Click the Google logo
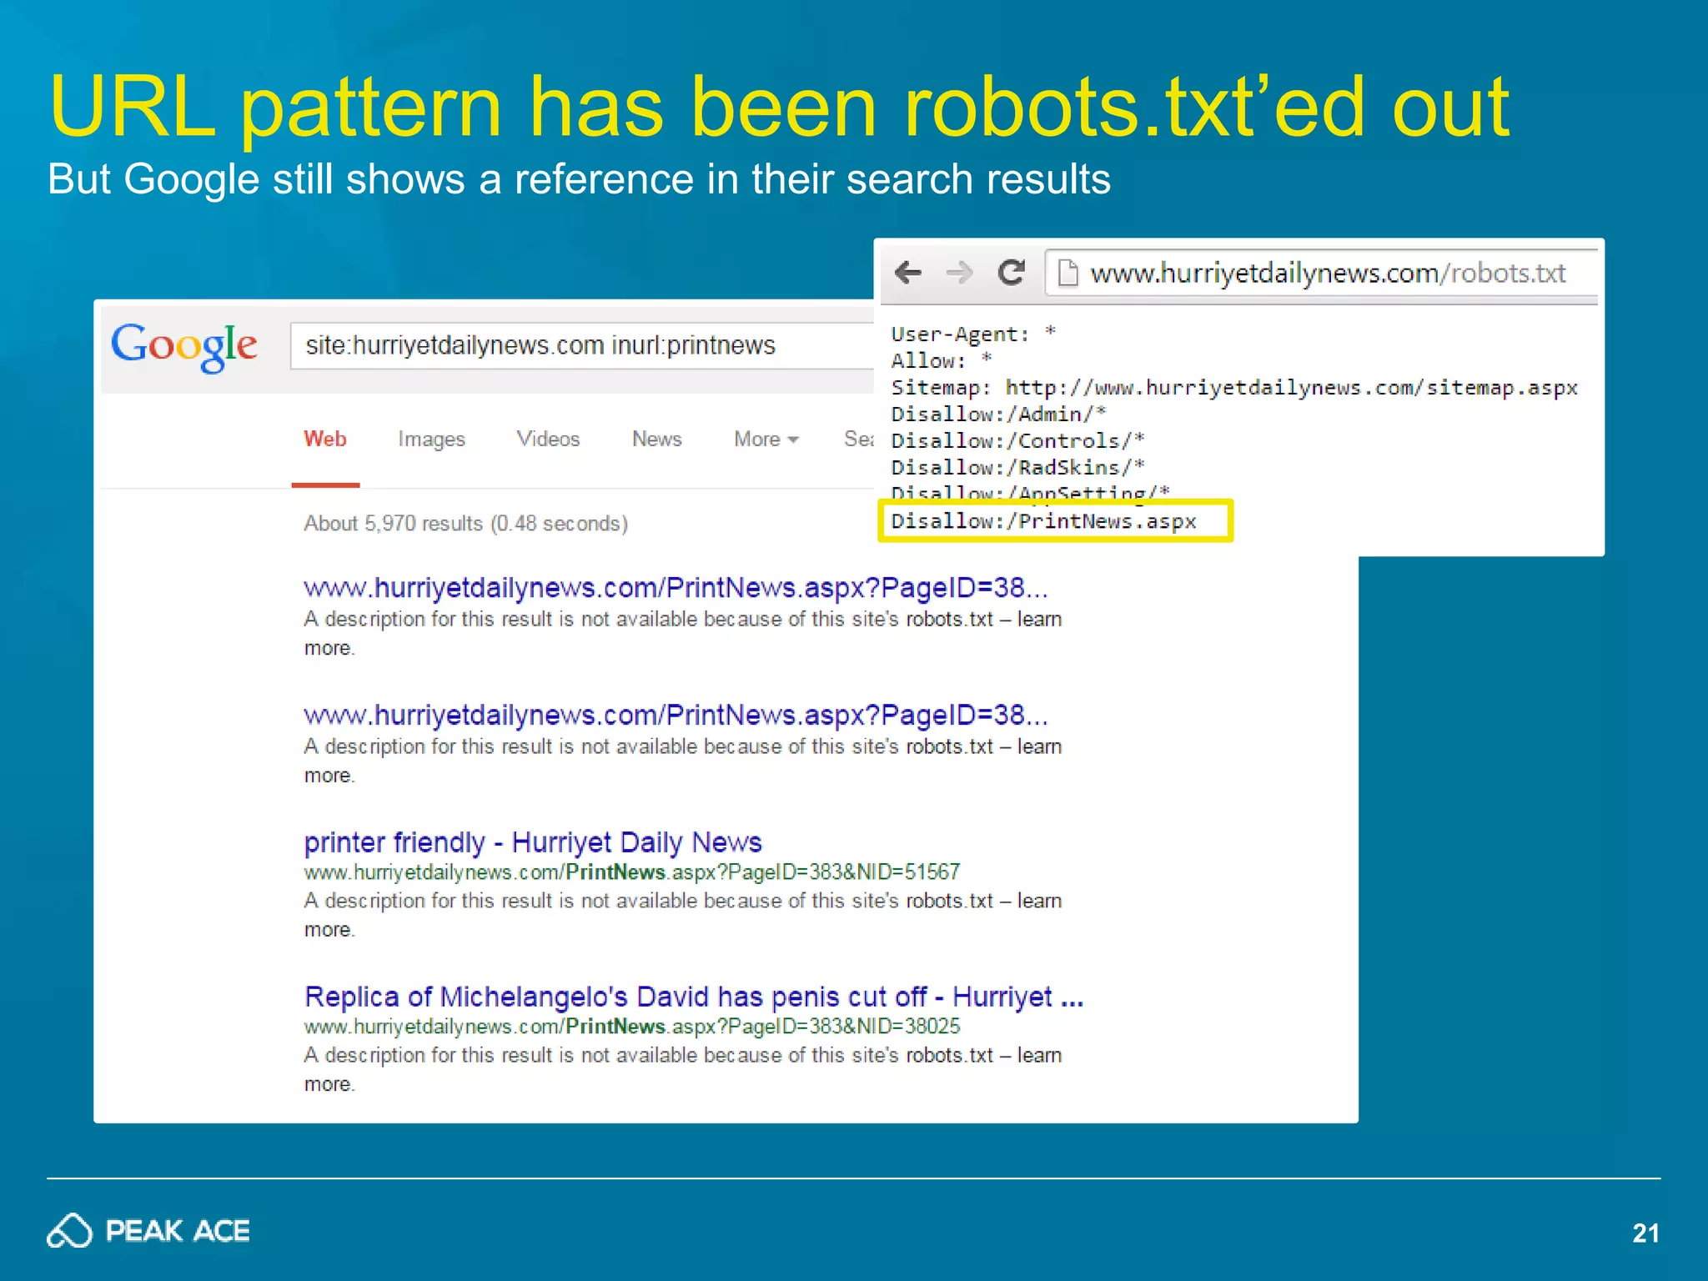Screen dimensions: 1708x1281 184,346
